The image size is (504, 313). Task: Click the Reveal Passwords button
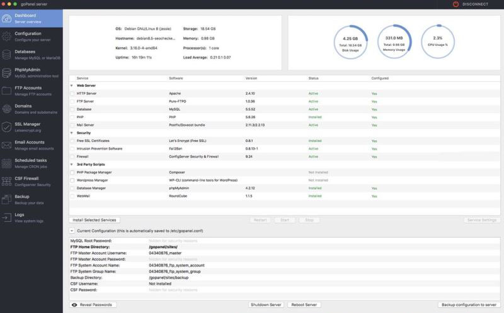click(93, 305)
